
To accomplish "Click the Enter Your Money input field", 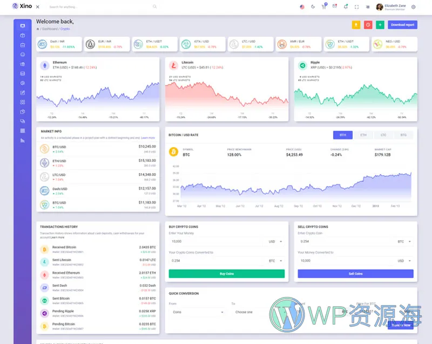I will (x=216, y=242).
